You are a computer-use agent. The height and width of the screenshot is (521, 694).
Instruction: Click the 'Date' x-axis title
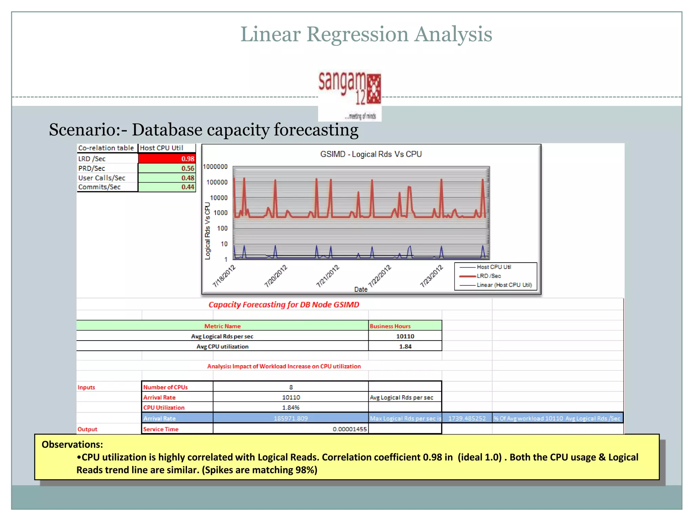coord(361,289)
